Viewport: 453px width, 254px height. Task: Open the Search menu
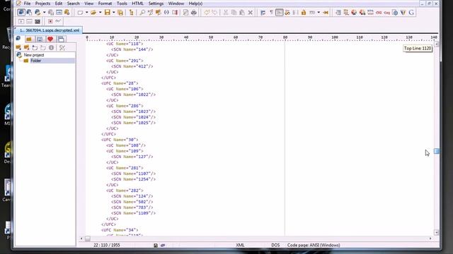pos(73,4)
